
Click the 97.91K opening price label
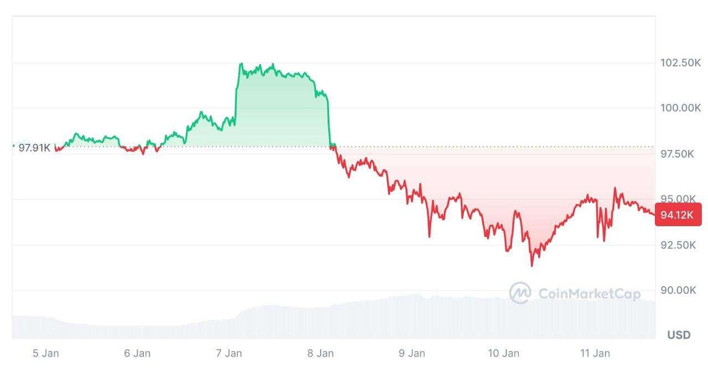[x=34, y=148]
